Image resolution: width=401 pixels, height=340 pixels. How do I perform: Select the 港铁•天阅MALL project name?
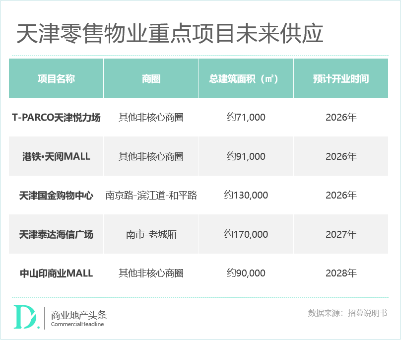tap(56, 156)
